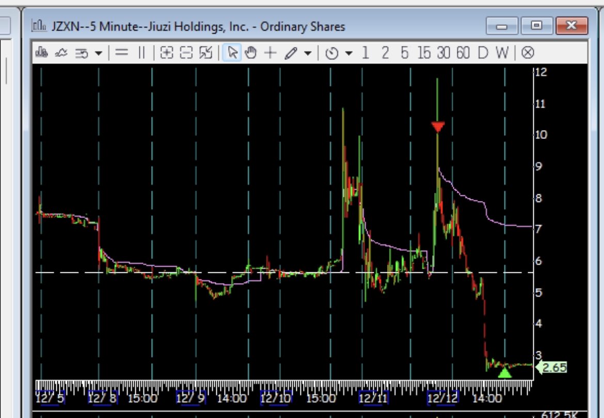Screen dimensions: 604x418
Task: Expand the clock interval dropdown arrow
Action: click(349, 53)
